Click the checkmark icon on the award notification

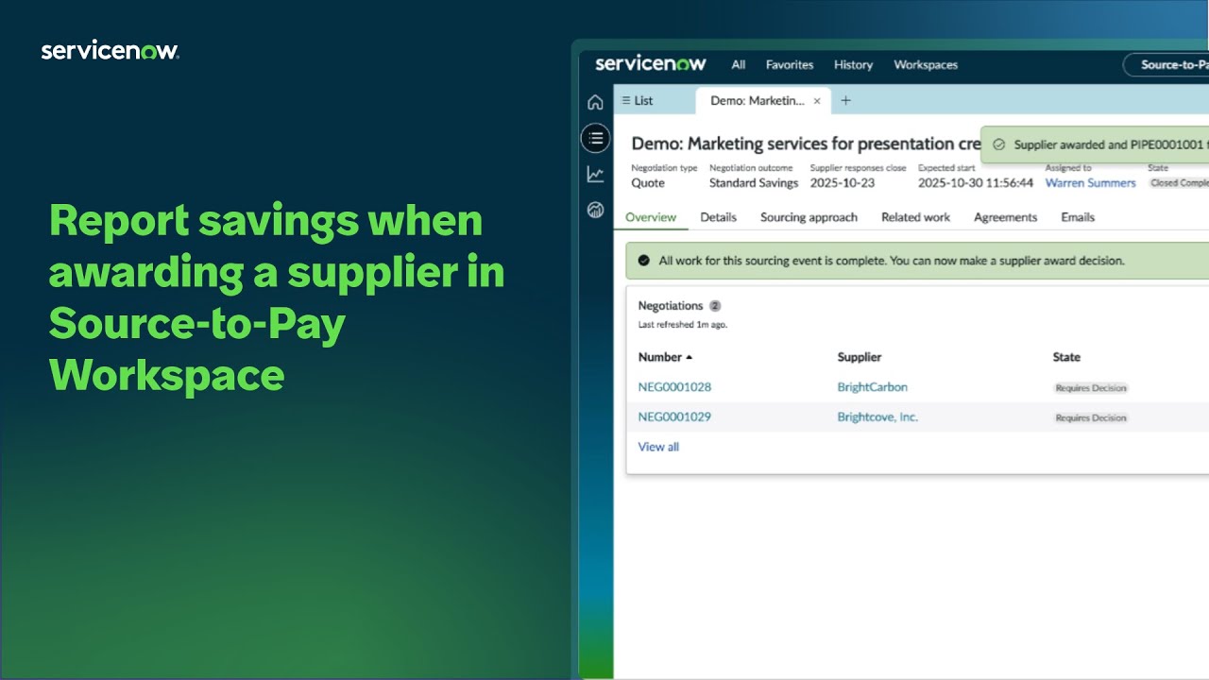click(998, 144)
